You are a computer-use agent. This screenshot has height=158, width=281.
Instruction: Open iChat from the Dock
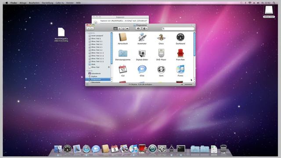96,149
